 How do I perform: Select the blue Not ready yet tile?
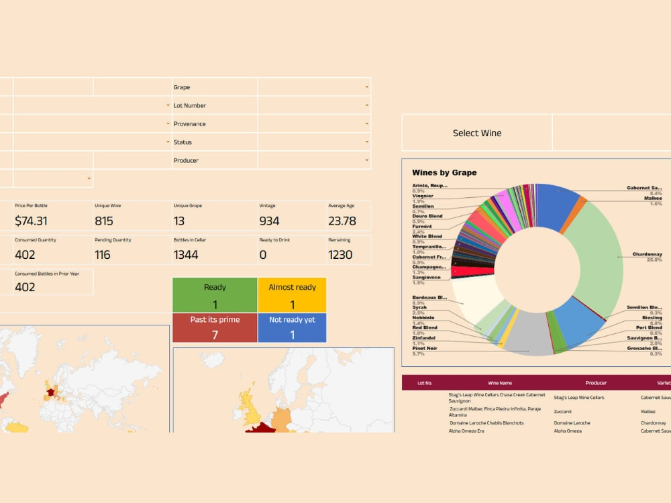293,328
